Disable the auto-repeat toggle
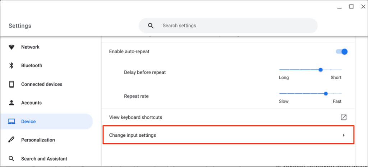The height and width of the screenshot is (167, 368). (x=341, y=51)
